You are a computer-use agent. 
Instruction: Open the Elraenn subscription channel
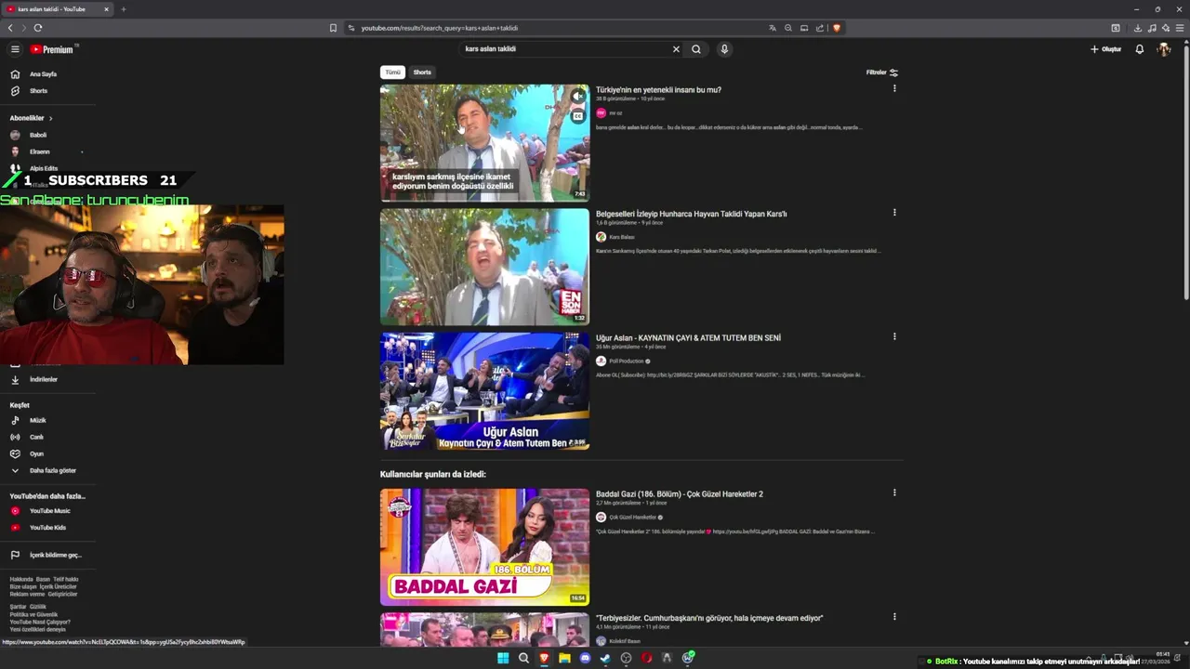(x=39, y=151)
